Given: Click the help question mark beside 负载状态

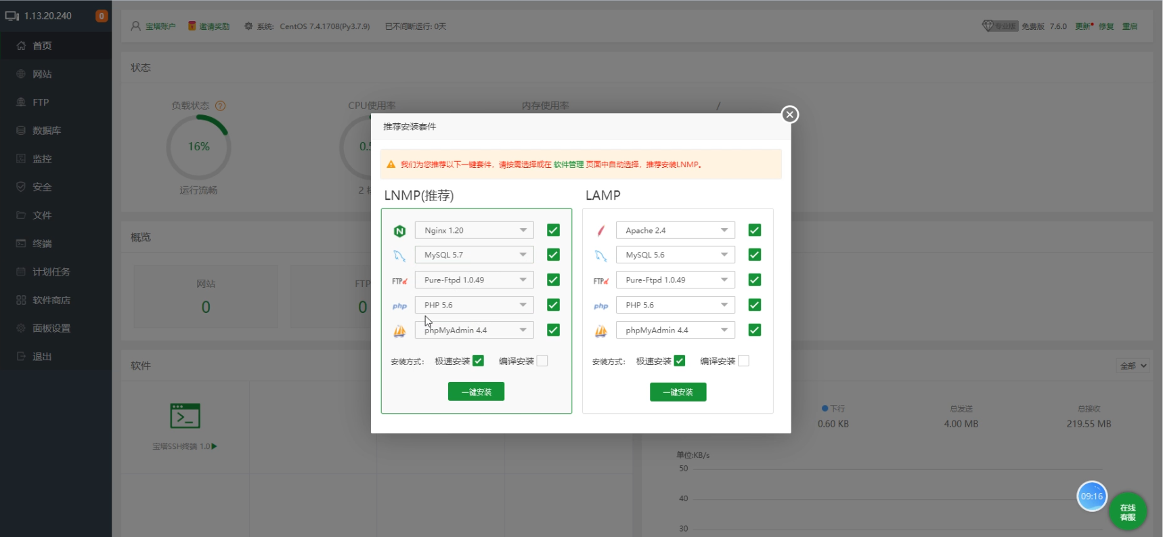Looking at the screenshot, I should (x=220, y=106).
